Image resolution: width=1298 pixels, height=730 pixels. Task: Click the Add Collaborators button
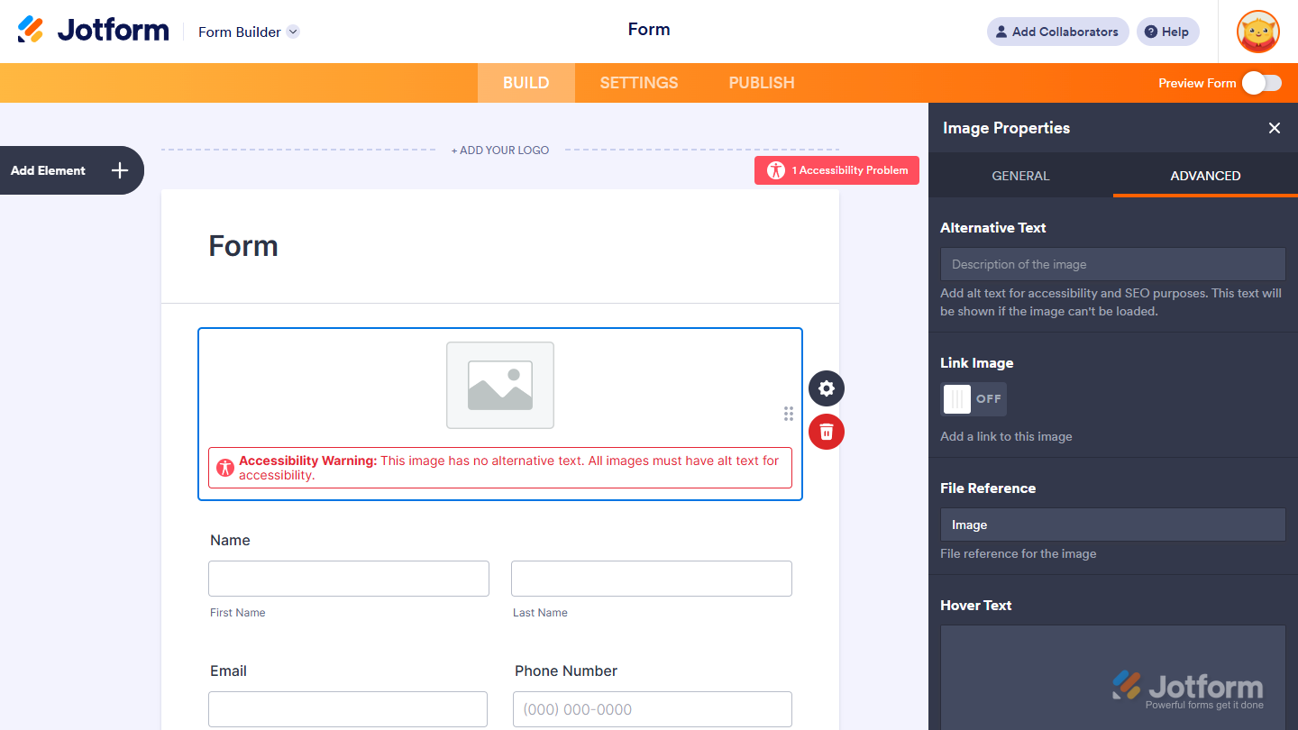coord(1057,32)
